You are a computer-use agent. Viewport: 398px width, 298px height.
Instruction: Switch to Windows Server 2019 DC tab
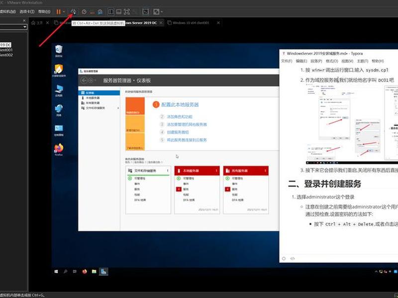tap(141, 23)
